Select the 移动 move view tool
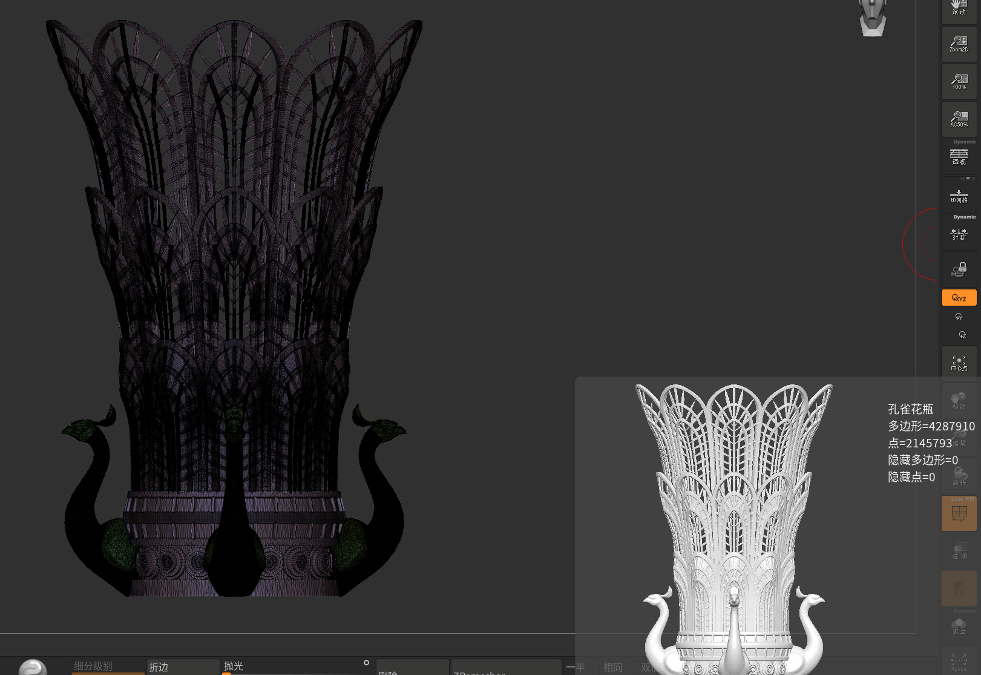Screen dimensions: 981x675 [x=959, y=401]
